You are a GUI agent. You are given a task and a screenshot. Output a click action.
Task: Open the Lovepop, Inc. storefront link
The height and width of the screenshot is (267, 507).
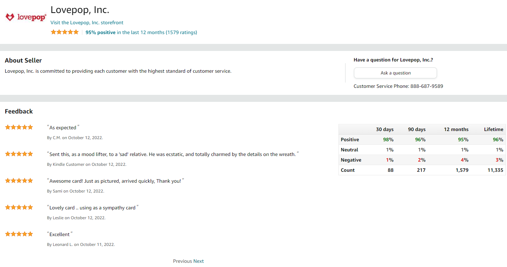point(87,22)
